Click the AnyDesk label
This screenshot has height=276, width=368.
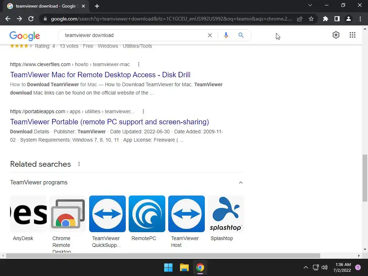[x=23, y=239]
